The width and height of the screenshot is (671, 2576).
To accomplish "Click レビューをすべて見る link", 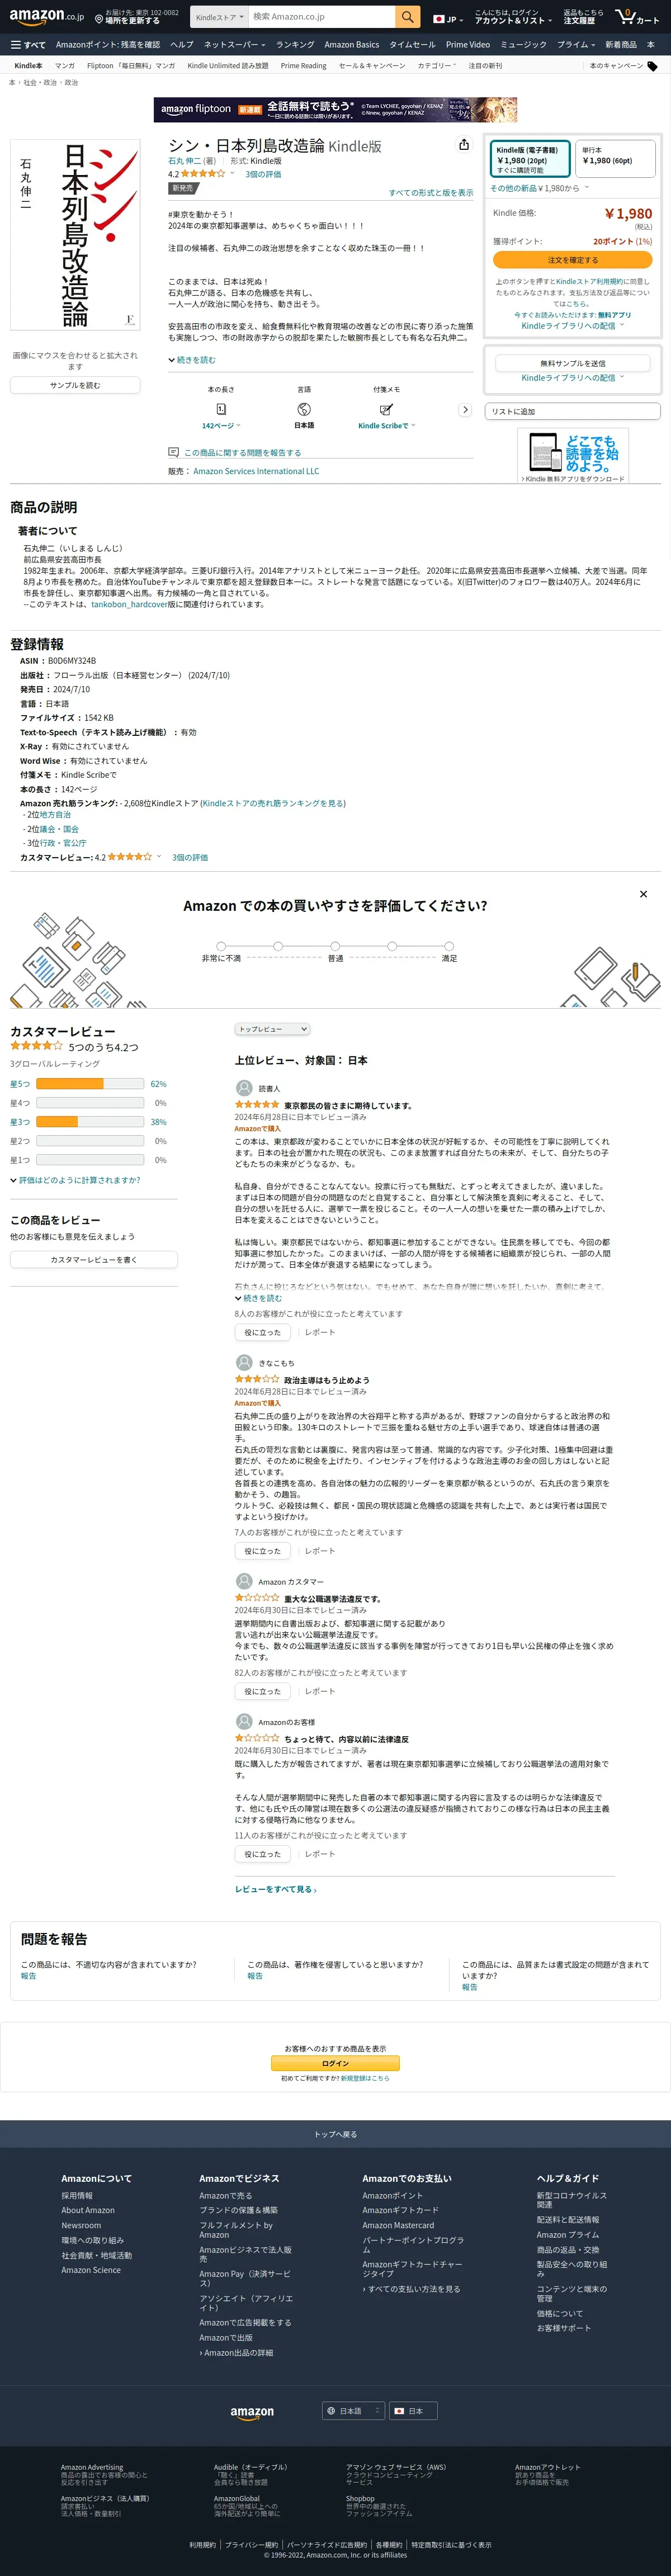I will point(276,1889).
